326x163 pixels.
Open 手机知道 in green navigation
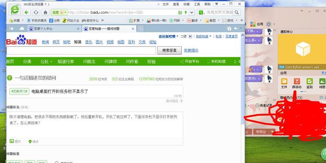[216, 62]
